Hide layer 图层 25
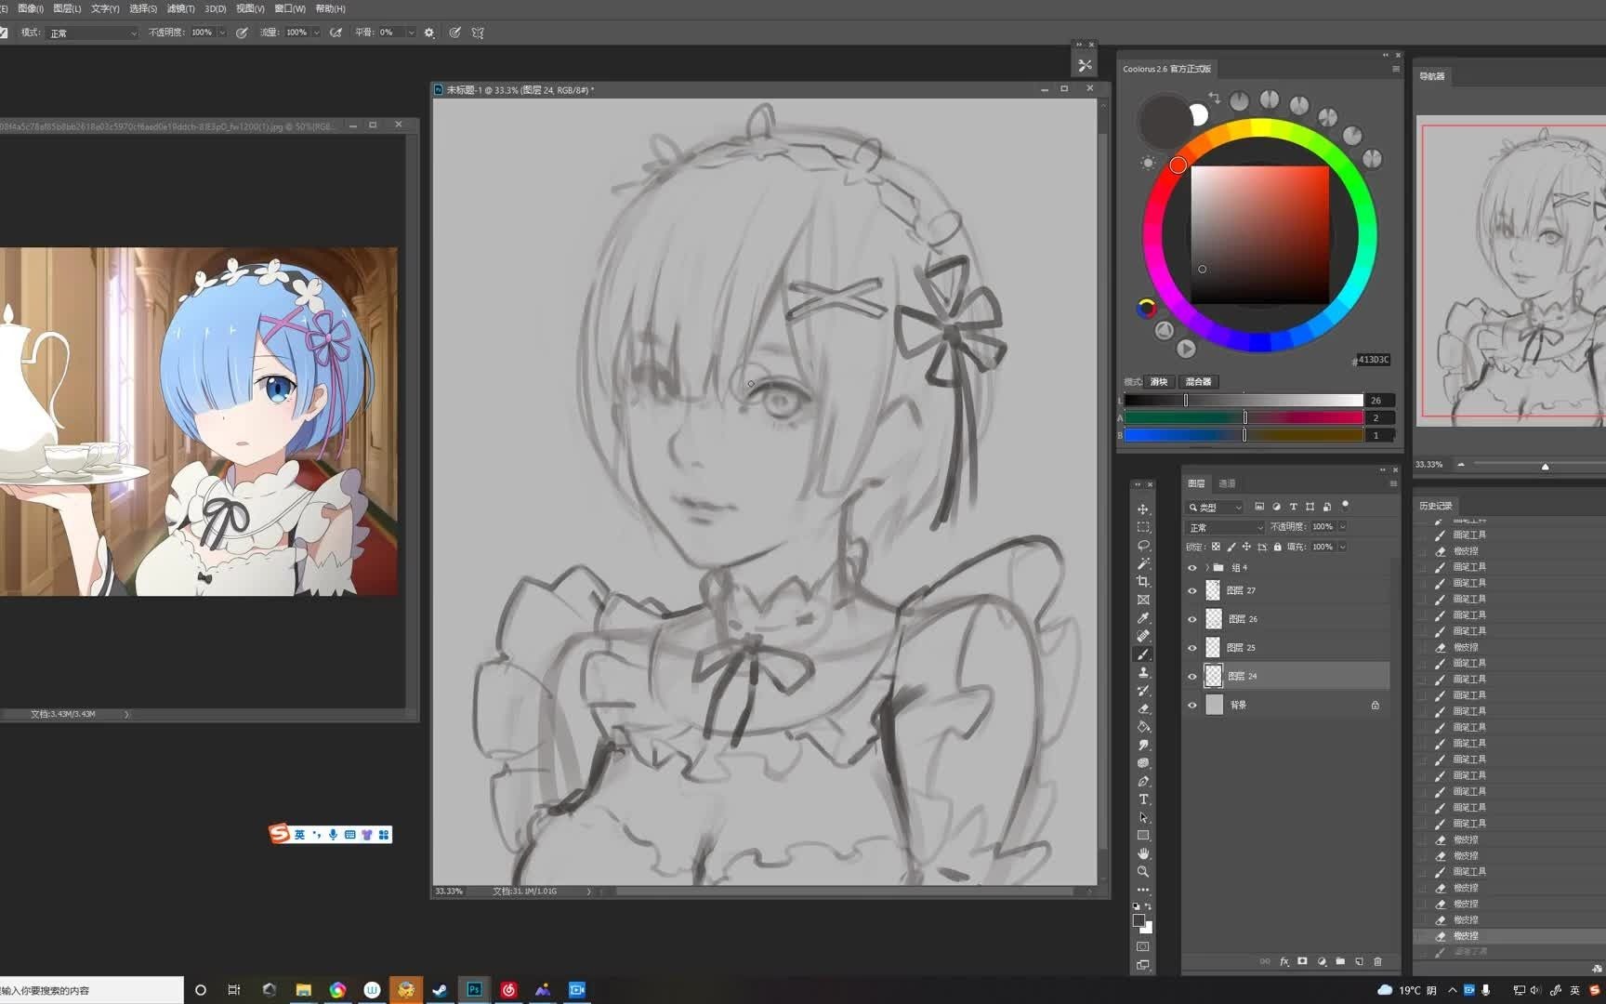1606x1004 pixels. (1192, 648)
